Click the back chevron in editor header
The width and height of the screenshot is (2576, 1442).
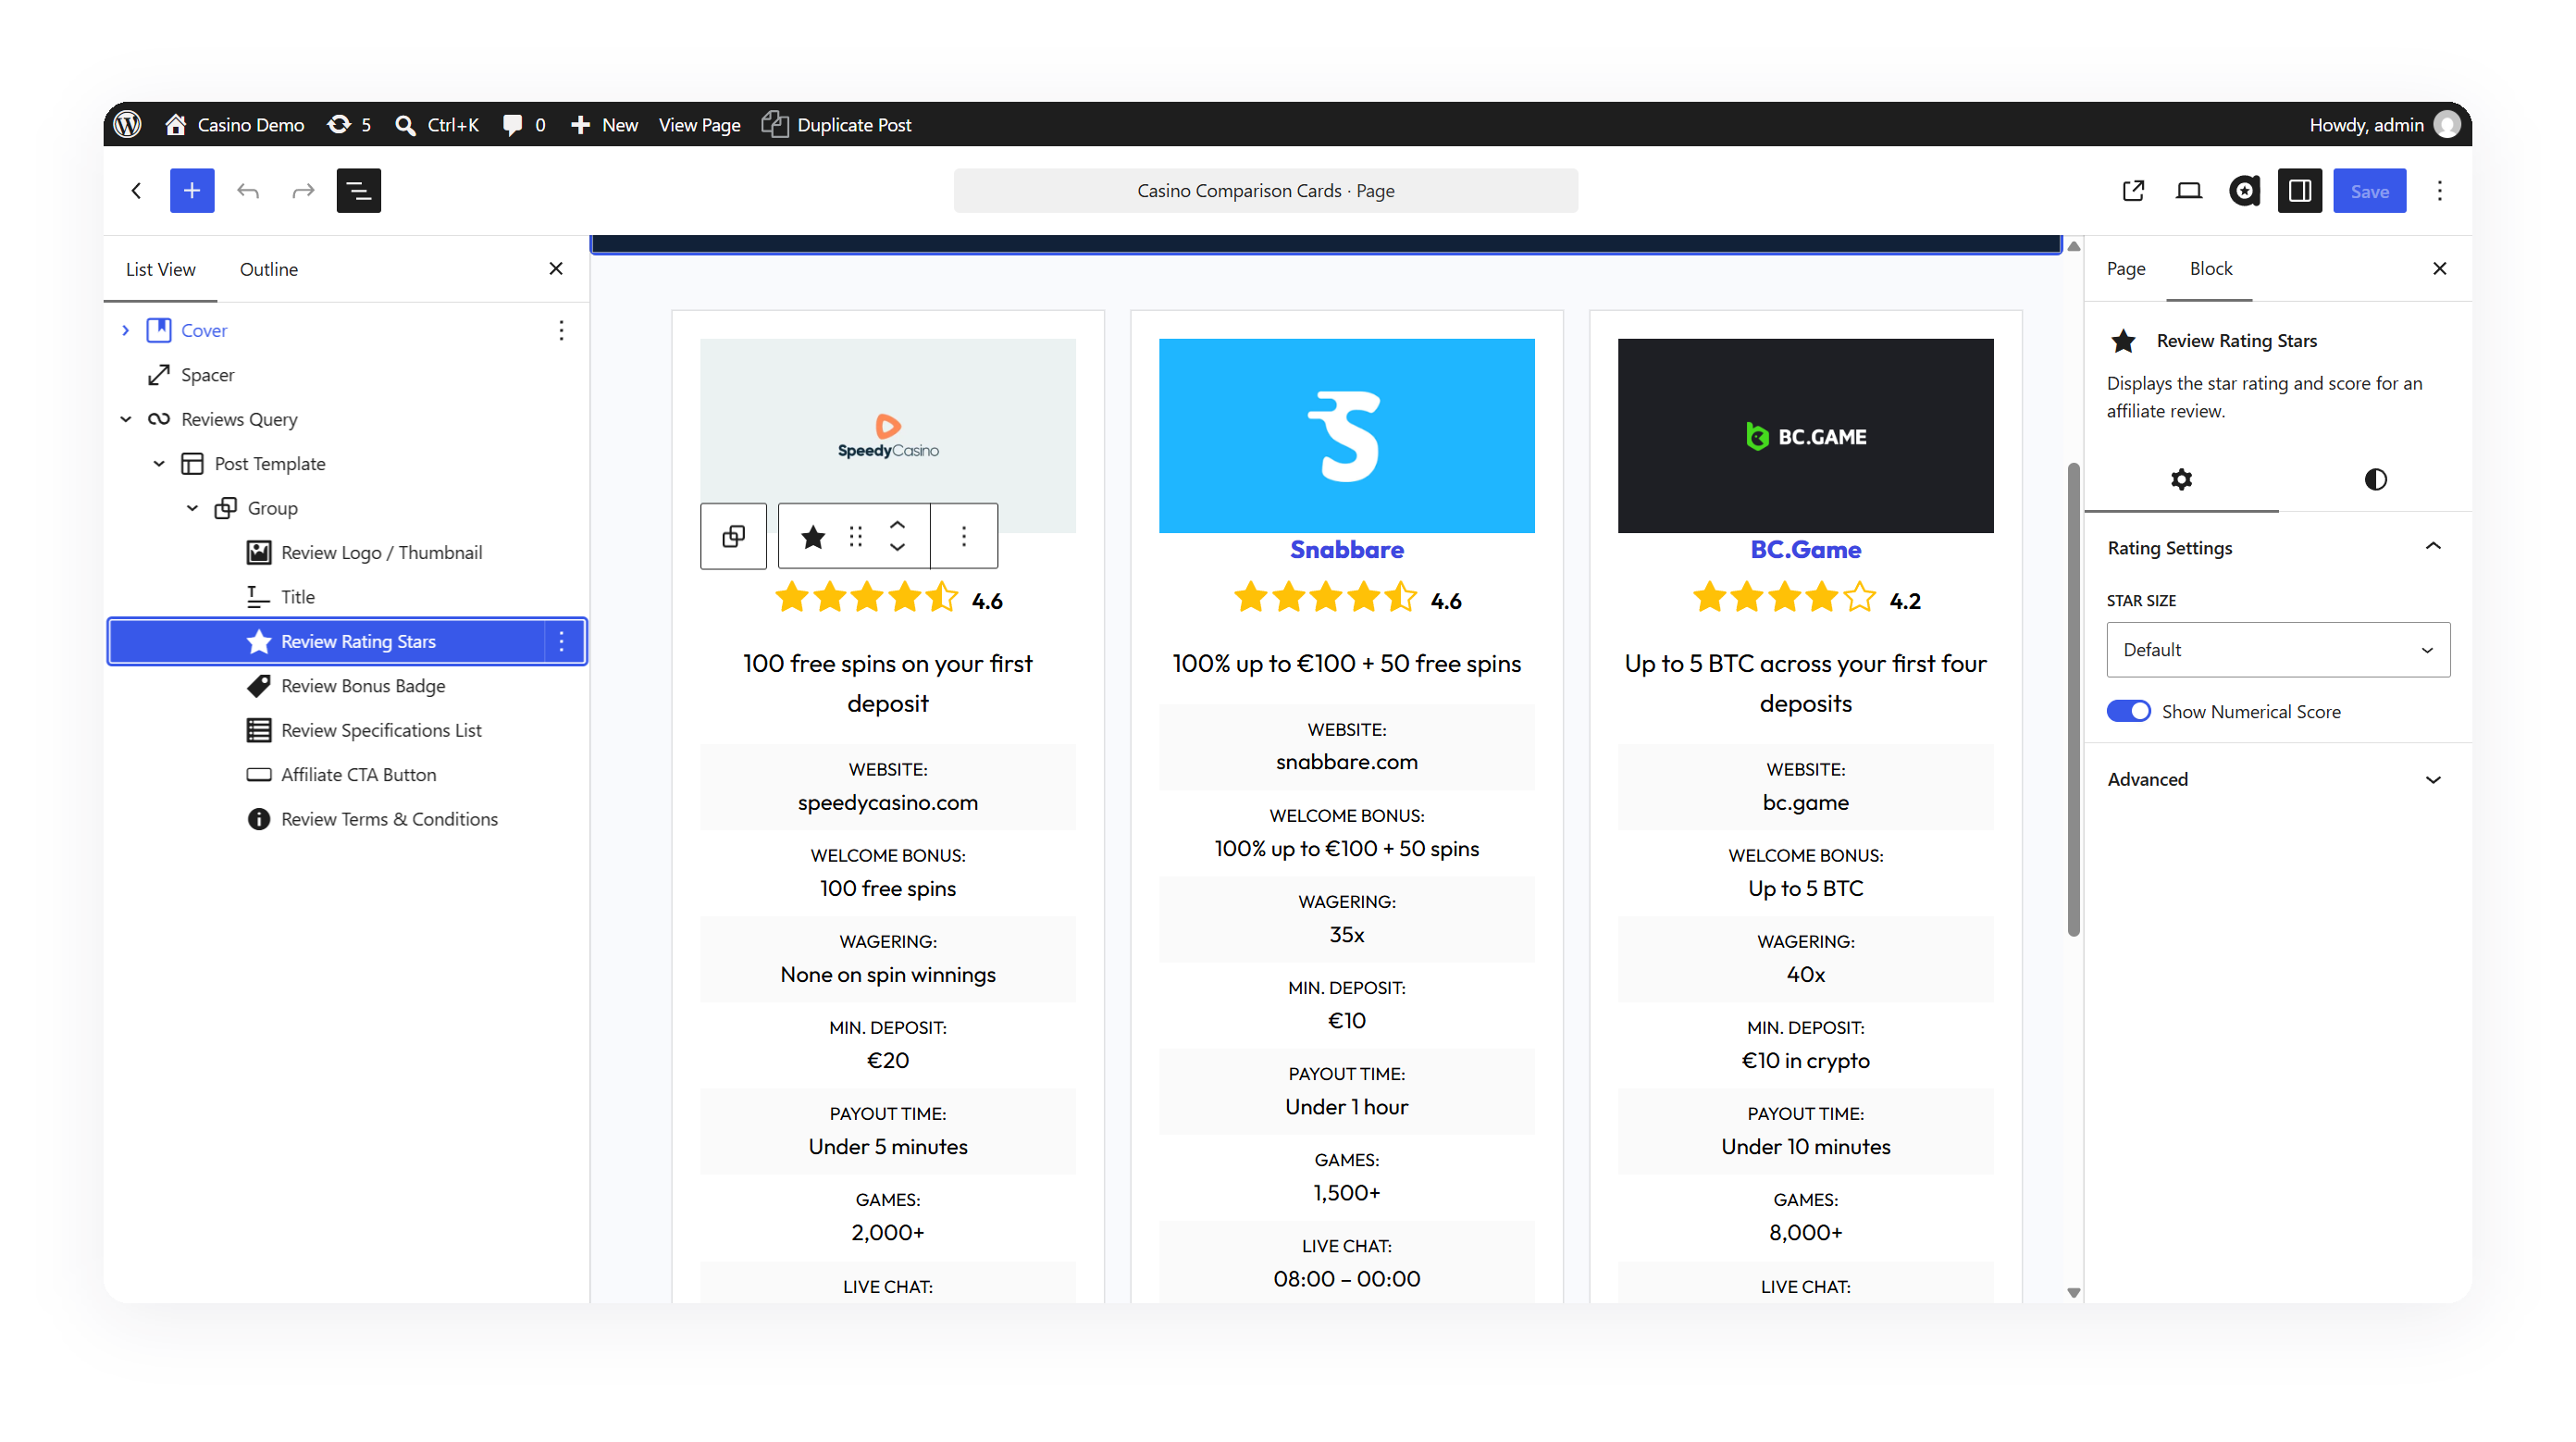136,190
